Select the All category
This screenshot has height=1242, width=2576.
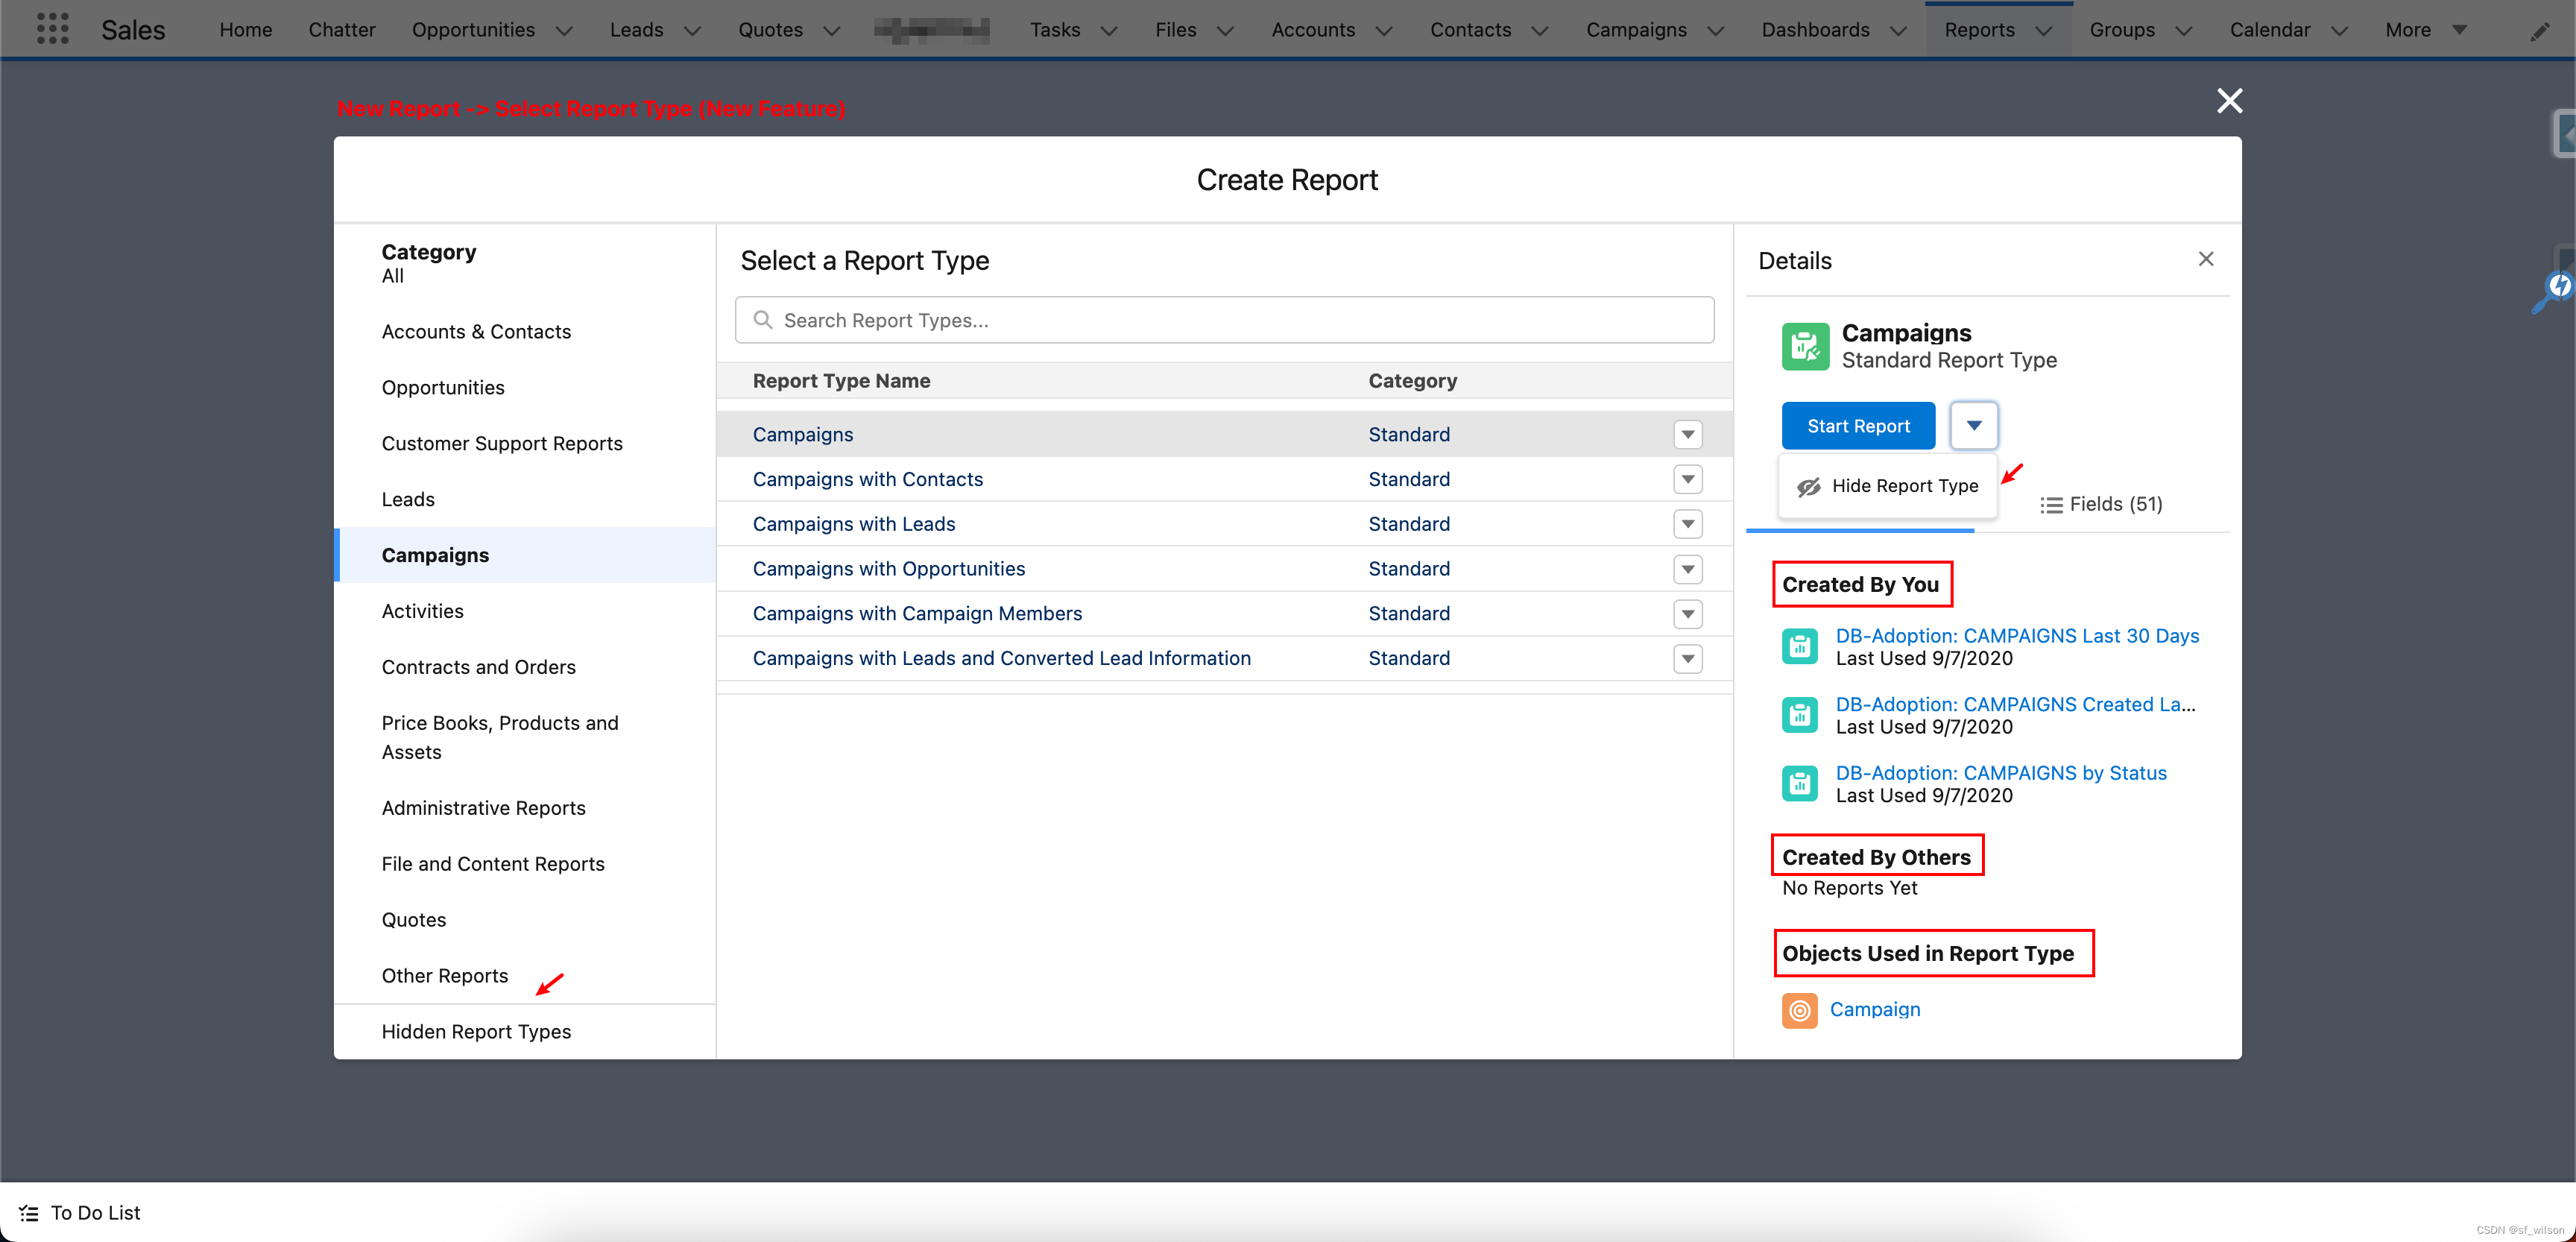click(x=393, y=276)
